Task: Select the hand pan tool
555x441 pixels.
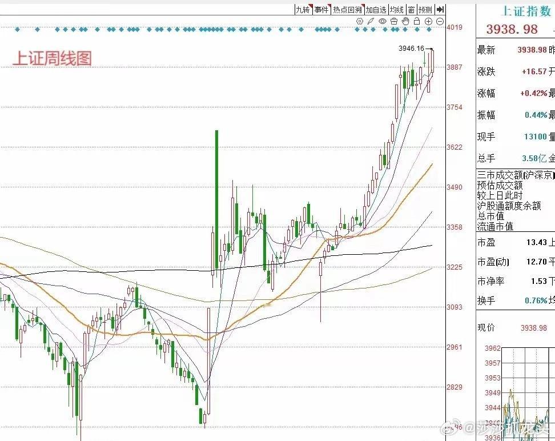Action: click(405, 21)
